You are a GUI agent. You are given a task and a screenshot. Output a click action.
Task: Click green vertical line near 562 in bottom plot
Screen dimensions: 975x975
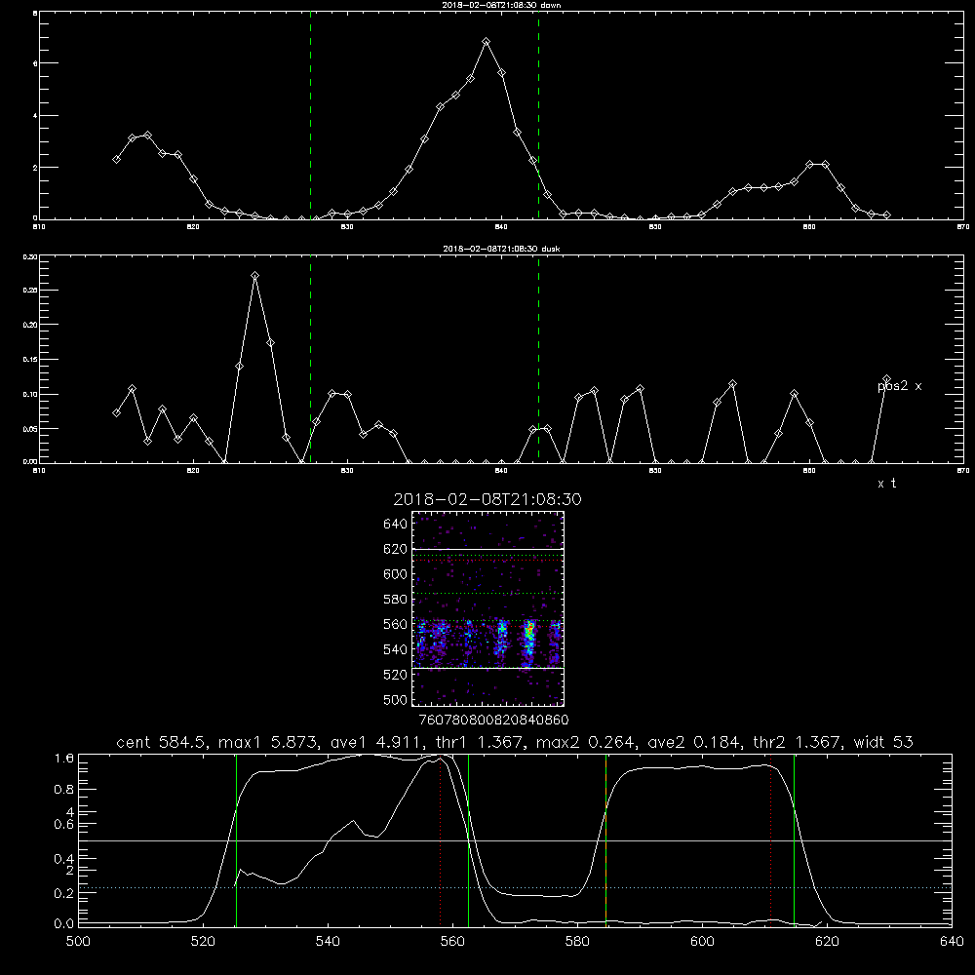[x=468, y=839]
